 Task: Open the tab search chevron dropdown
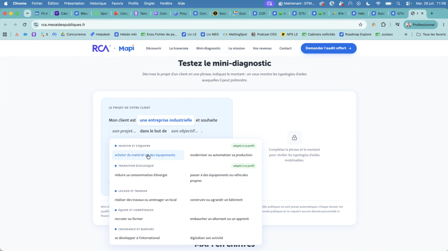click(x=27, y=14)
